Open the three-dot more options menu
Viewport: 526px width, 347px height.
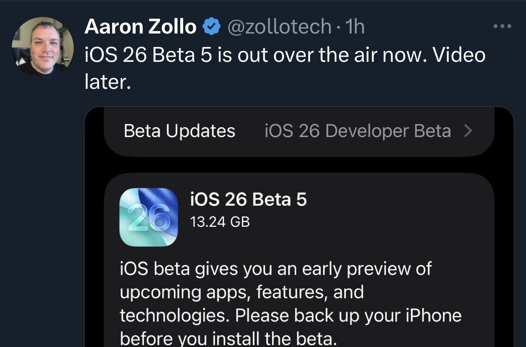tap(502, 27)
